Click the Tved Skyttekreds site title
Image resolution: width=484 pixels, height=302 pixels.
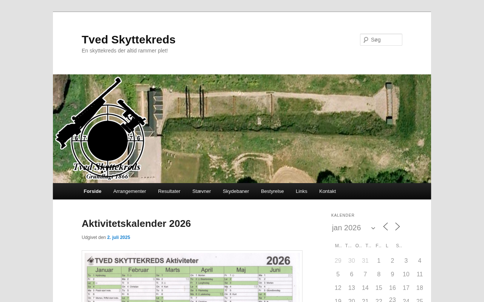pos(129,40)
